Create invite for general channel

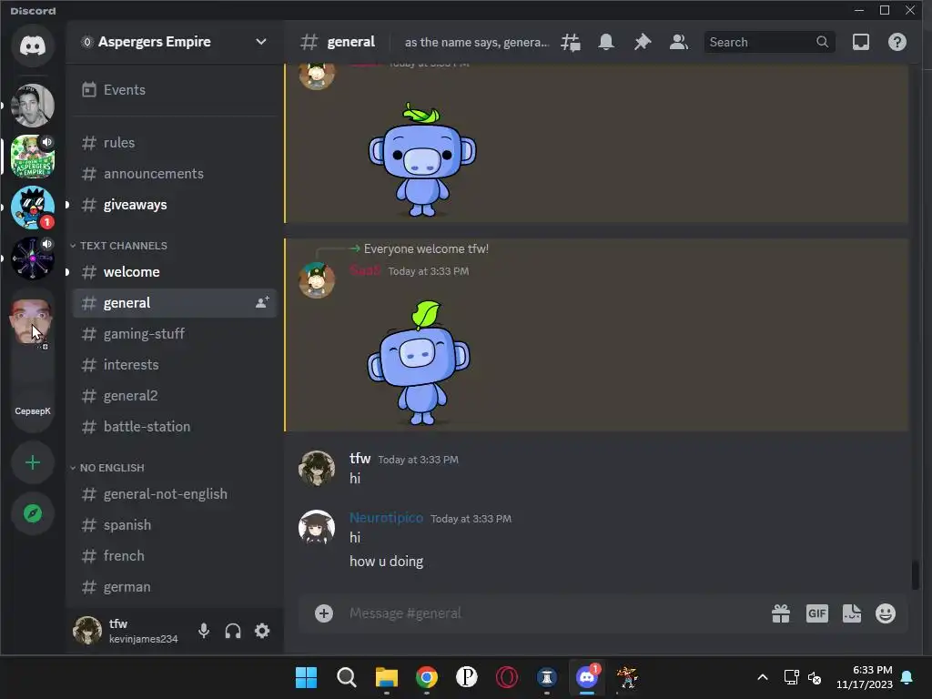pos(262,302)
